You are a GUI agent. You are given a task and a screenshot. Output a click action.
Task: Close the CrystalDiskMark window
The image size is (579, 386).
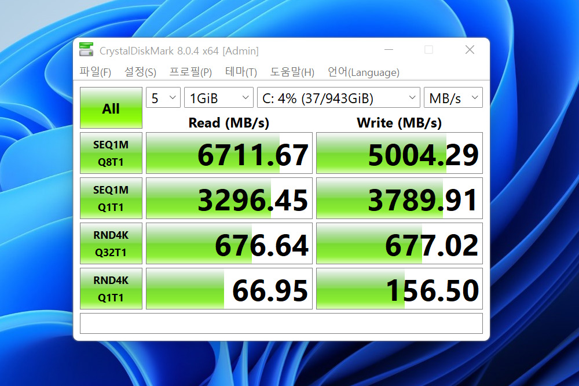coord(470,49)
